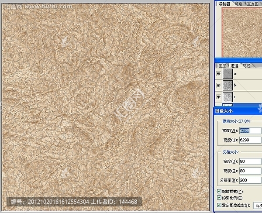
Task: Click the channel name b
Action: pyautogui.click(x=235, y=85)
